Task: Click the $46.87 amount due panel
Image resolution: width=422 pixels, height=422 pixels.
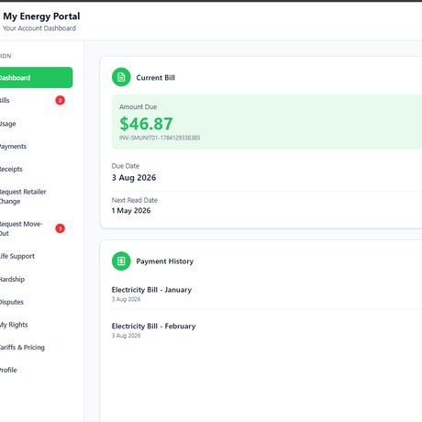Action: click(267, 122)
